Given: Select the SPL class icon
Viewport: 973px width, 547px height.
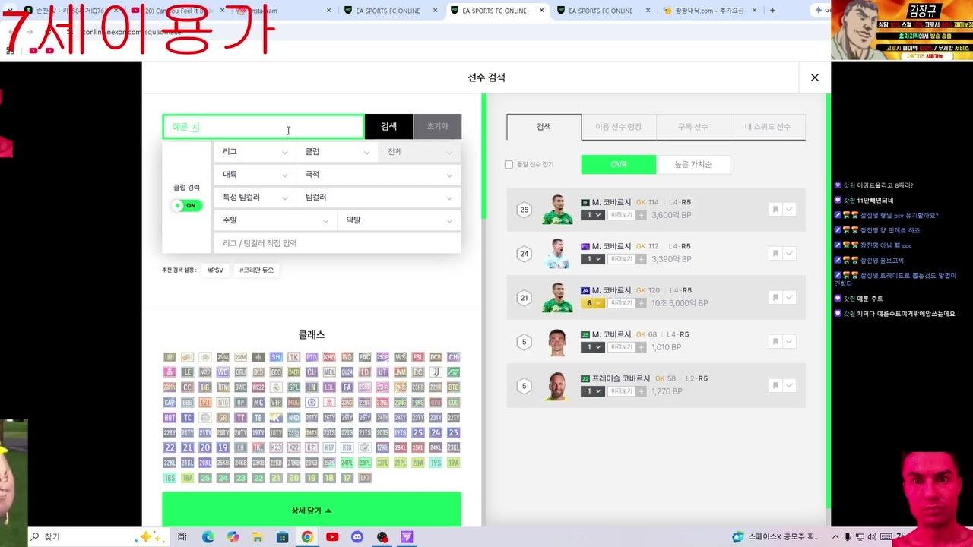Looking at the screenshot, I should [294, 387].
